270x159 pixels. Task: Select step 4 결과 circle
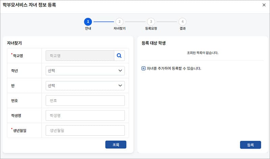182,22
